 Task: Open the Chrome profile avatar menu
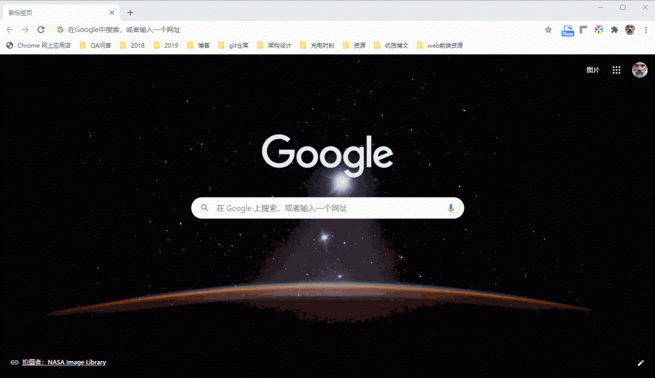pyautogui.click(x=630, y=29)
